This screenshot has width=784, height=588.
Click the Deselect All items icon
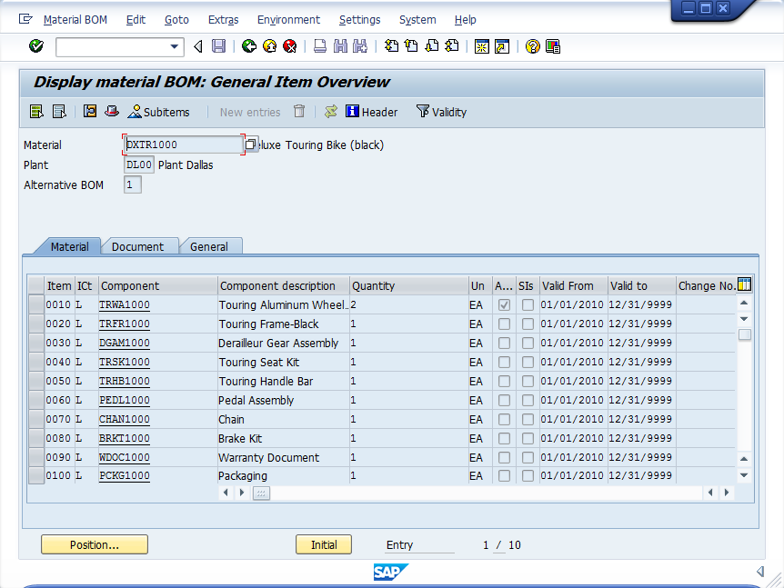tap(59, 112)
